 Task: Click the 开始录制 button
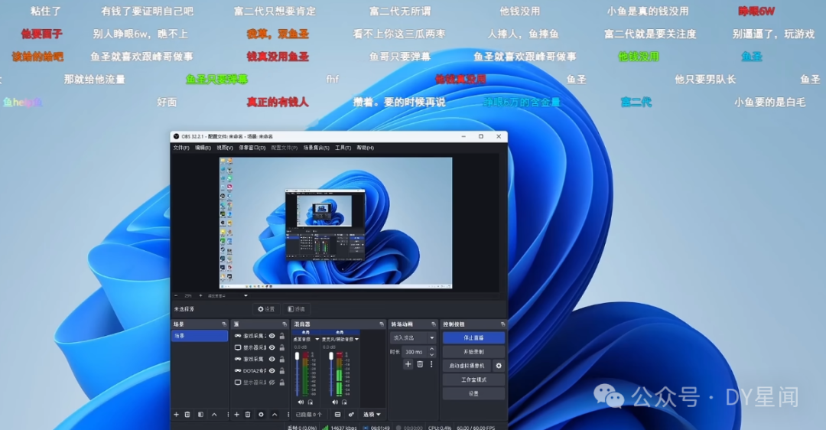tap(473, 351)
